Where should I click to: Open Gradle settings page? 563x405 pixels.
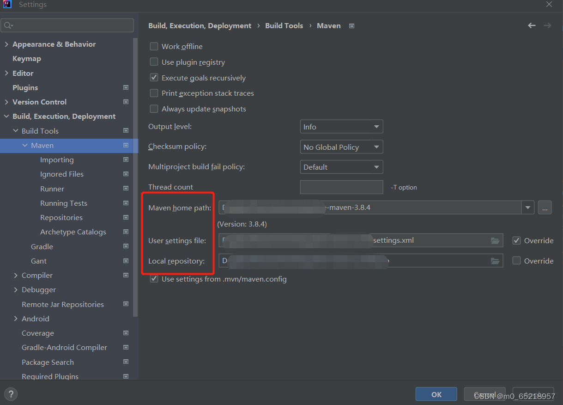tap(42, 247)
